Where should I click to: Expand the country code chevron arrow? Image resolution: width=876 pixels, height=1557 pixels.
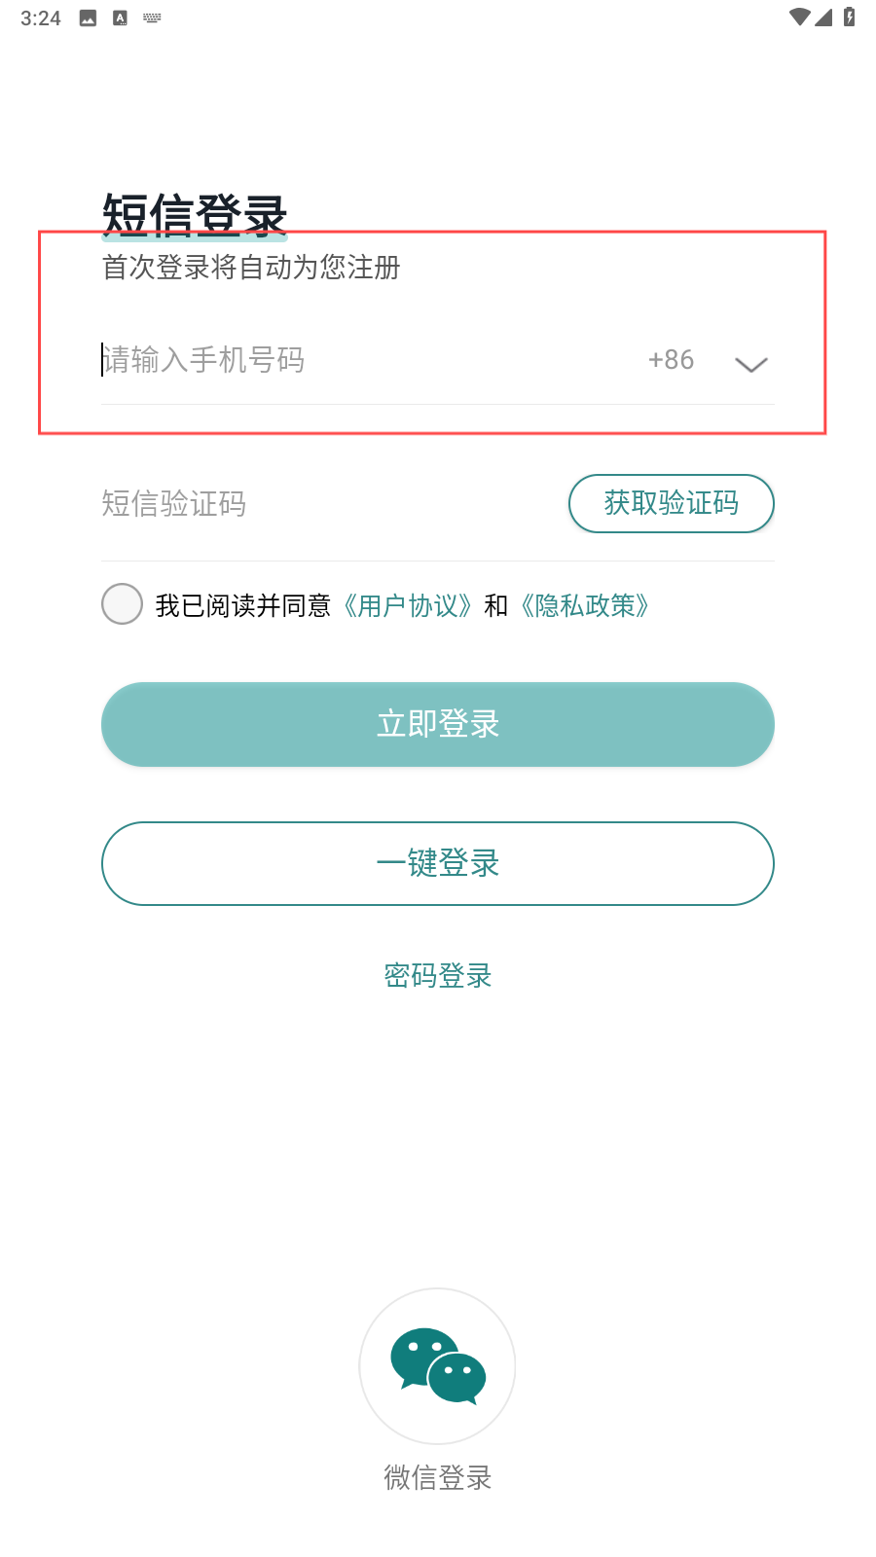pos(750,364)
